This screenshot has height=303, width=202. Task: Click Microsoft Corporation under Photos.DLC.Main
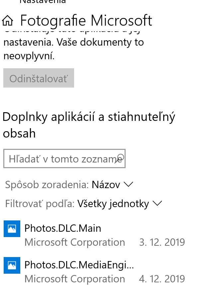click(x=75, y=242)
